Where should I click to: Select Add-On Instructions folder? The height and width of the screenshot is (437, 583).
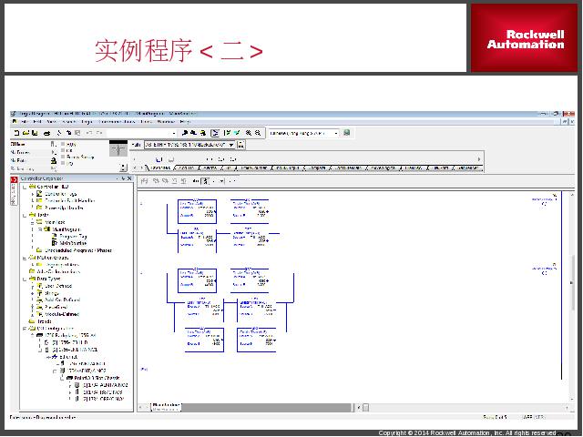click(x=58, y=271)
